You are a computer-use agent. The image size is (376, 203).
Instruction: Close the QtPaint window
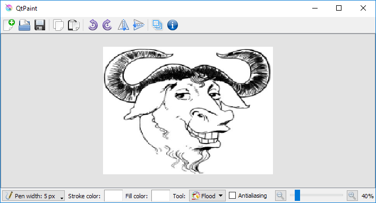click(363, 8)
